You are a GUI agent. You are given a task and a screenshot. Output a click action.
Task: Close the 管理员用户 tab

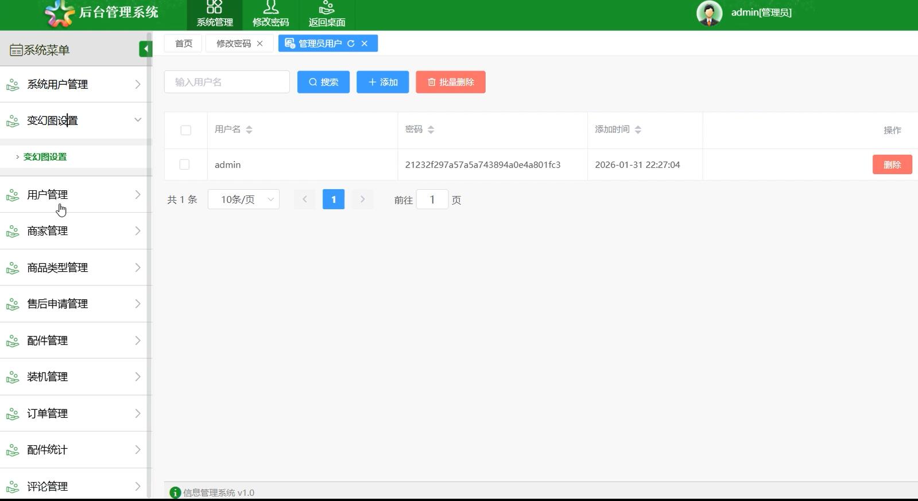coord(365,44)
